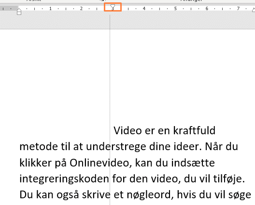Click the word "understrege" in the text
Viewport: 255px width, 205px height.
tap(116, 147)
